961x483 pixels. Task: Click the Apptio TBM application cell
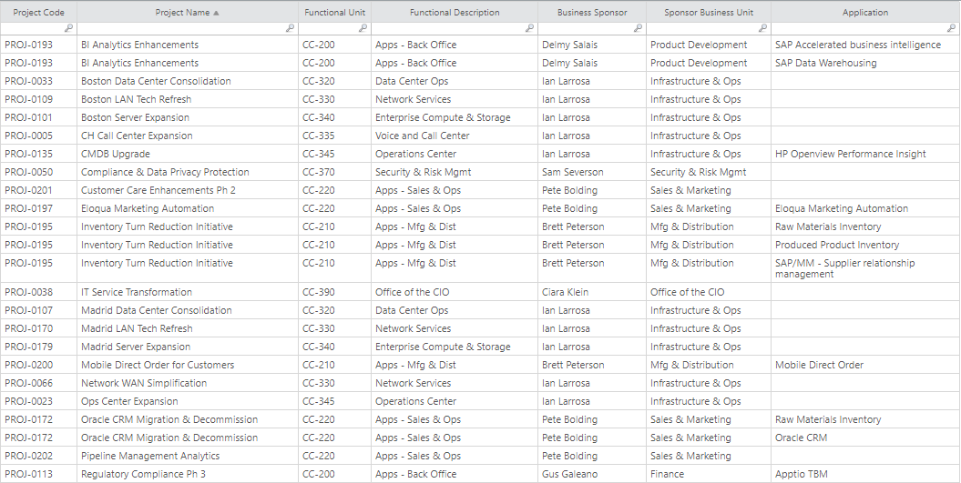(865, 474)
